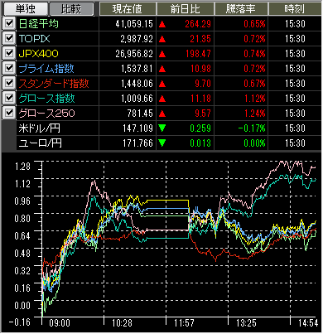The height and width of the screenshot is (334, 323).
Task: Toggle the TOPIX checkbox
Action: (9, 38)
